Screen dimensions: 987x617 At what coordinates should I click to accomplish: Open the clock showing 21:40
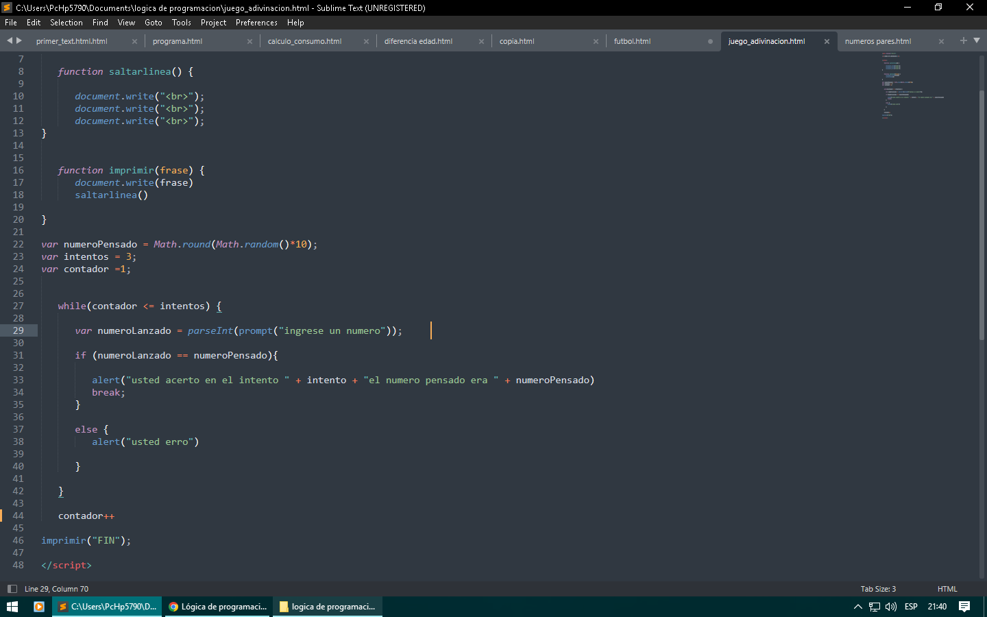[x=937, y=607]
